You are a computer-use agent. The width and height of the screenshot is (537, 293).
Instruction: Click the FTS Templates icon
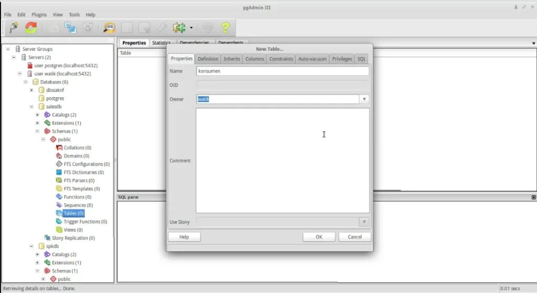(59, 188)
